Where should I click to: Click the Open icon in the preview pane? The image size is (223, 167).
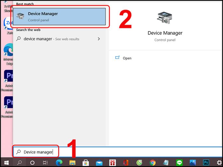pos(117,57)
